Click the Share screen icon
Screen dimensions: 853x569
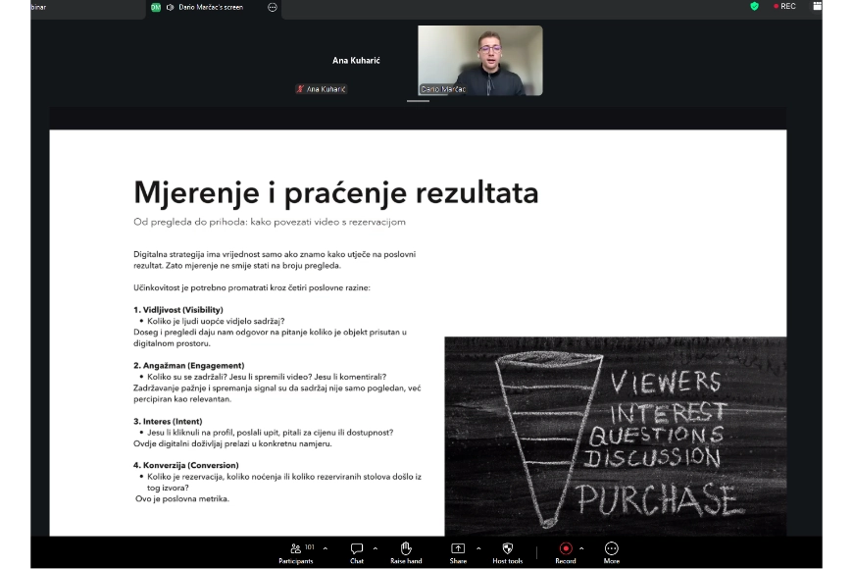pyautogui.click(x=456, y=549)
